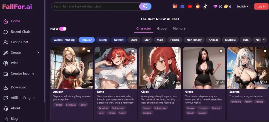269x122 pixels.
Task: Open the TikTok icon link
Action: [x=205, y=7]
